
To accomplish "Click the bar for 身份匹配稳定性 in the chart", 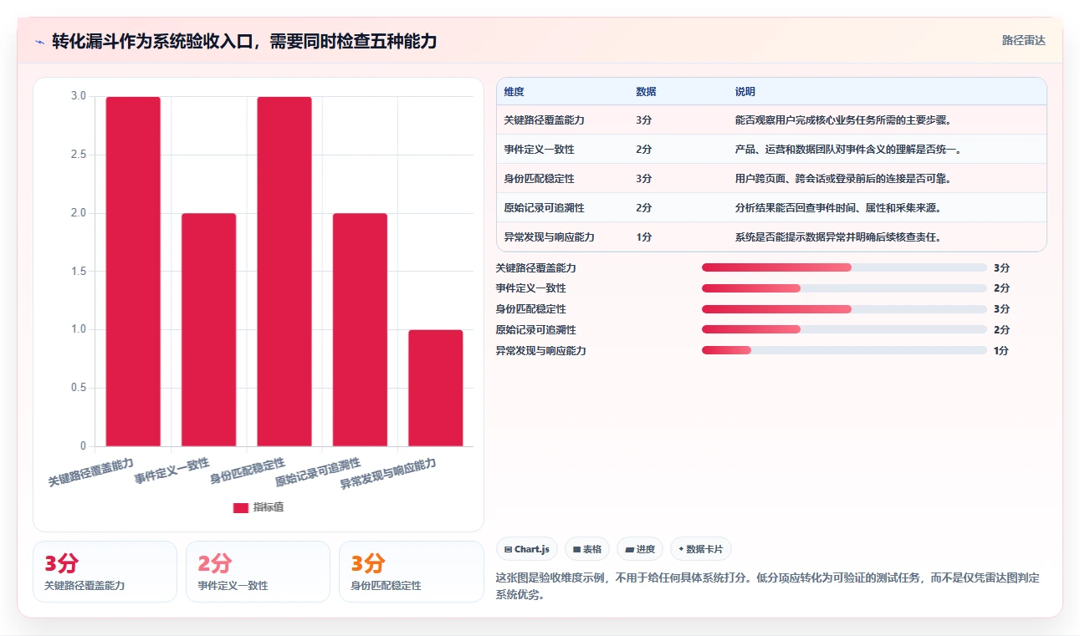I will click(284, 272).
